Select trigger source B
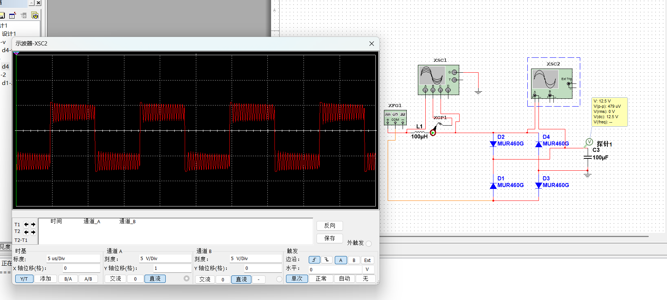 tap(354, 260)
